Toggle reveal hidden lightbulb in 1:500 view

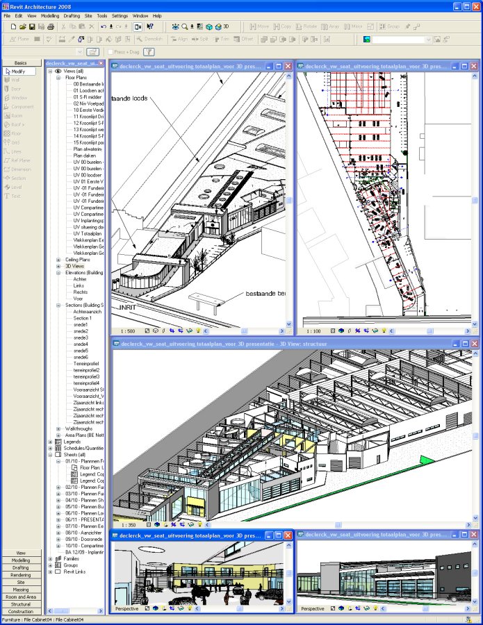point(198,331)
